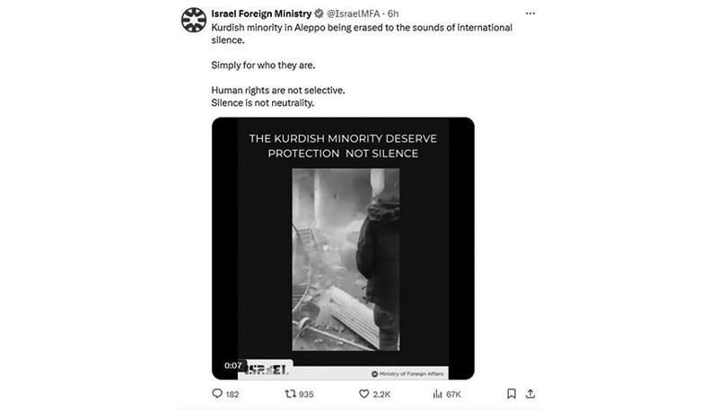This screenshot has width=718, height=411.
Task: Click the 182 replies count
Action: (232, 394)
